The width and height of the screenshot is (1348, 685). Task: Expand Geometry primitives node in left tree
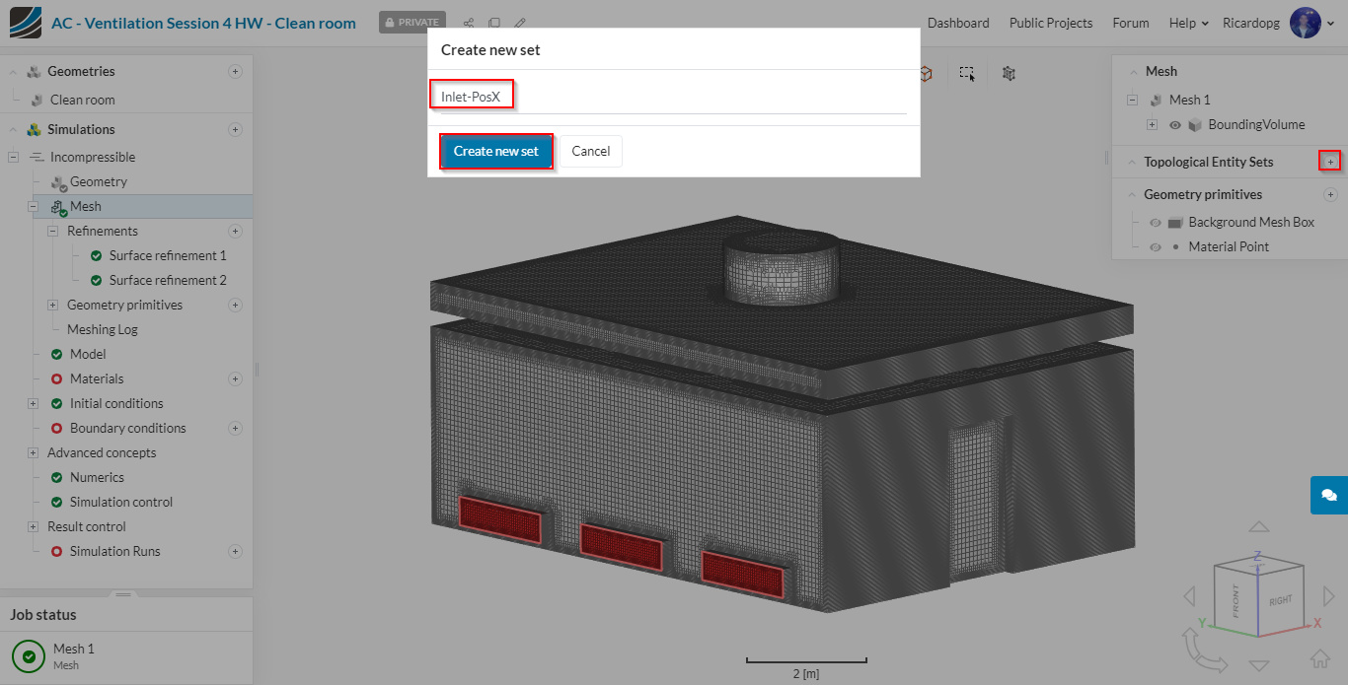coord(52,305)
